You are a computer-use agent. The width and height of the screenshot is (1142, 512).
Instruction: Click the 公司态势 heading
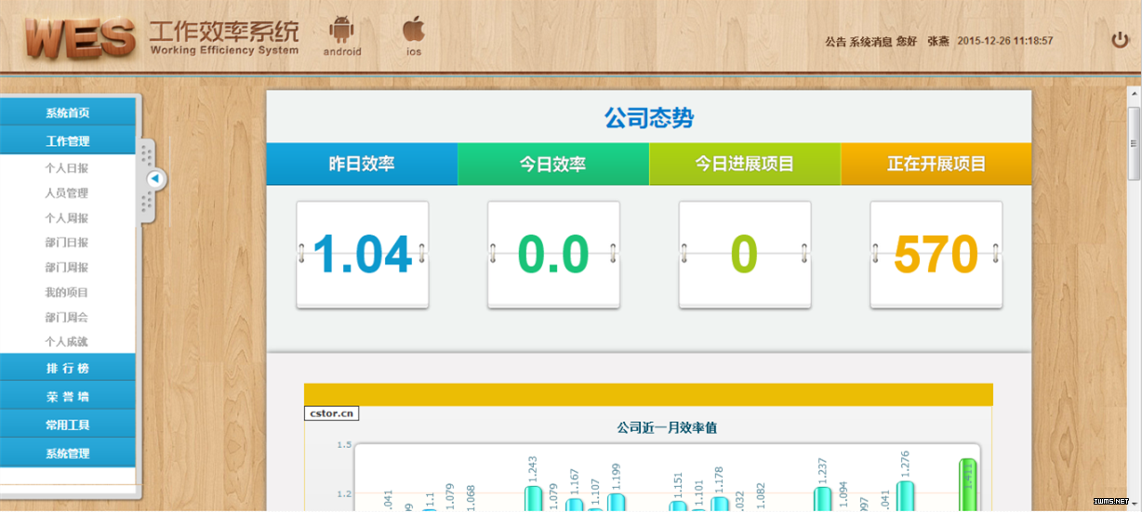[x=649, y=118]
